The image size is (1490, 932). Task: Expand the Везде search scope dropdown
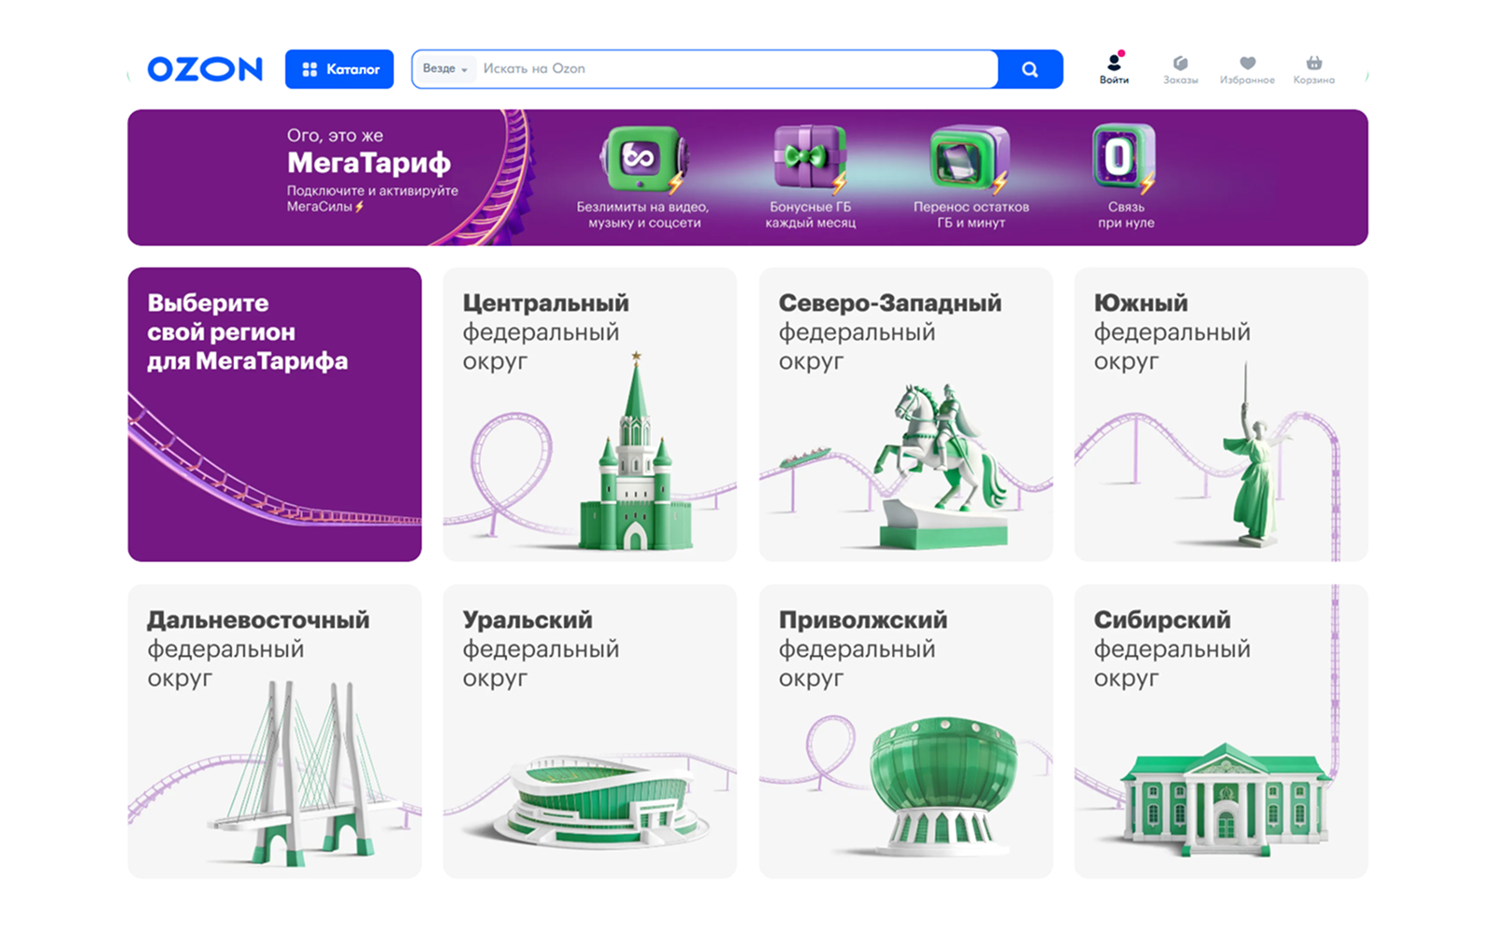(x=445, y=69)
